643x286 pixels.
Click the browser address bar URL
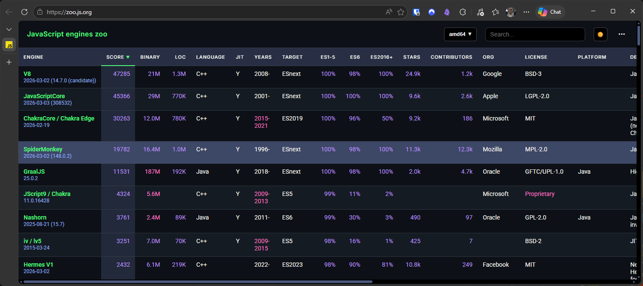point(69,12)
